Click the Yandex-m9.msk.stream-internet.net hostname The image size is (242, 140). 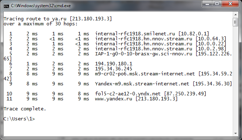coord(142,84)
